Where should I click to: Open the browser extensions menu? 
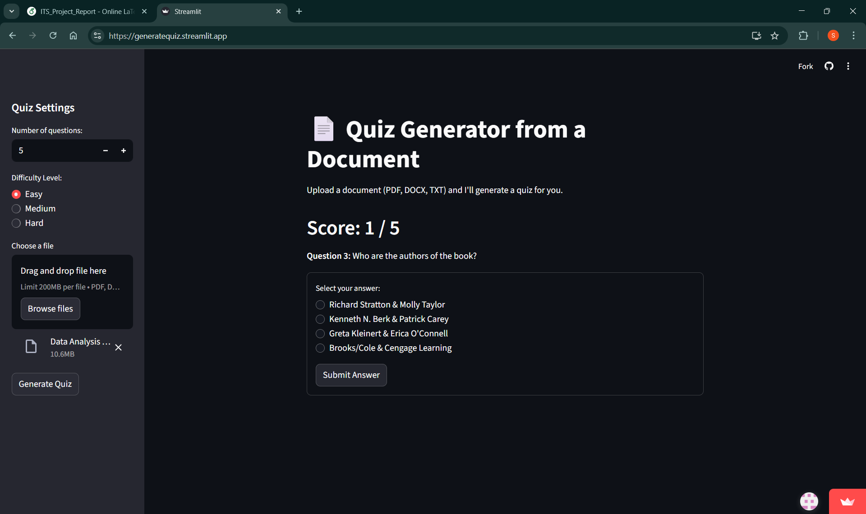coord(803,36)
